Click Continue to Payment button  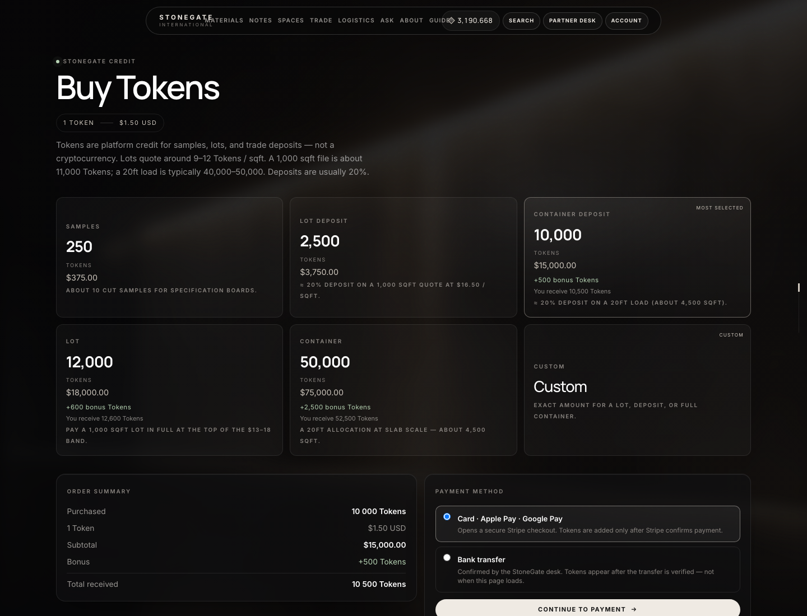pyautogui.click(x=587, y=609)
